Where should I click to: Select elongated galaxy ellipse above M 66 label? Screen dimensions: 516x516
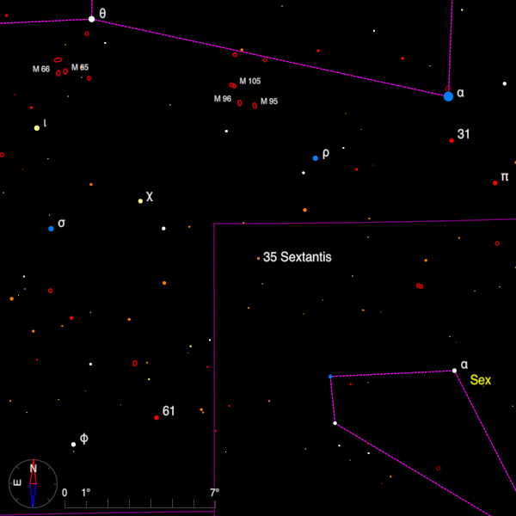pos(58,60)
